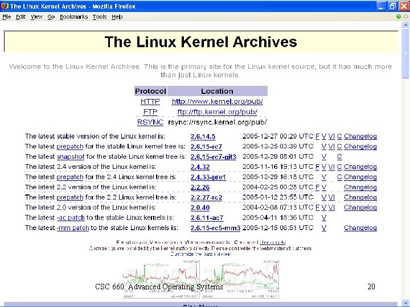
Task: Open Changelog for 2.6.15-rc7
Action: 360,147
